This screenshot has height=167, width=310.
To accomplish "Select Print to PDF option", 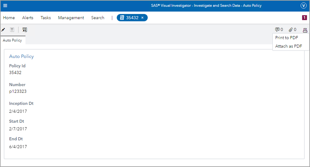I will [286, 38].
